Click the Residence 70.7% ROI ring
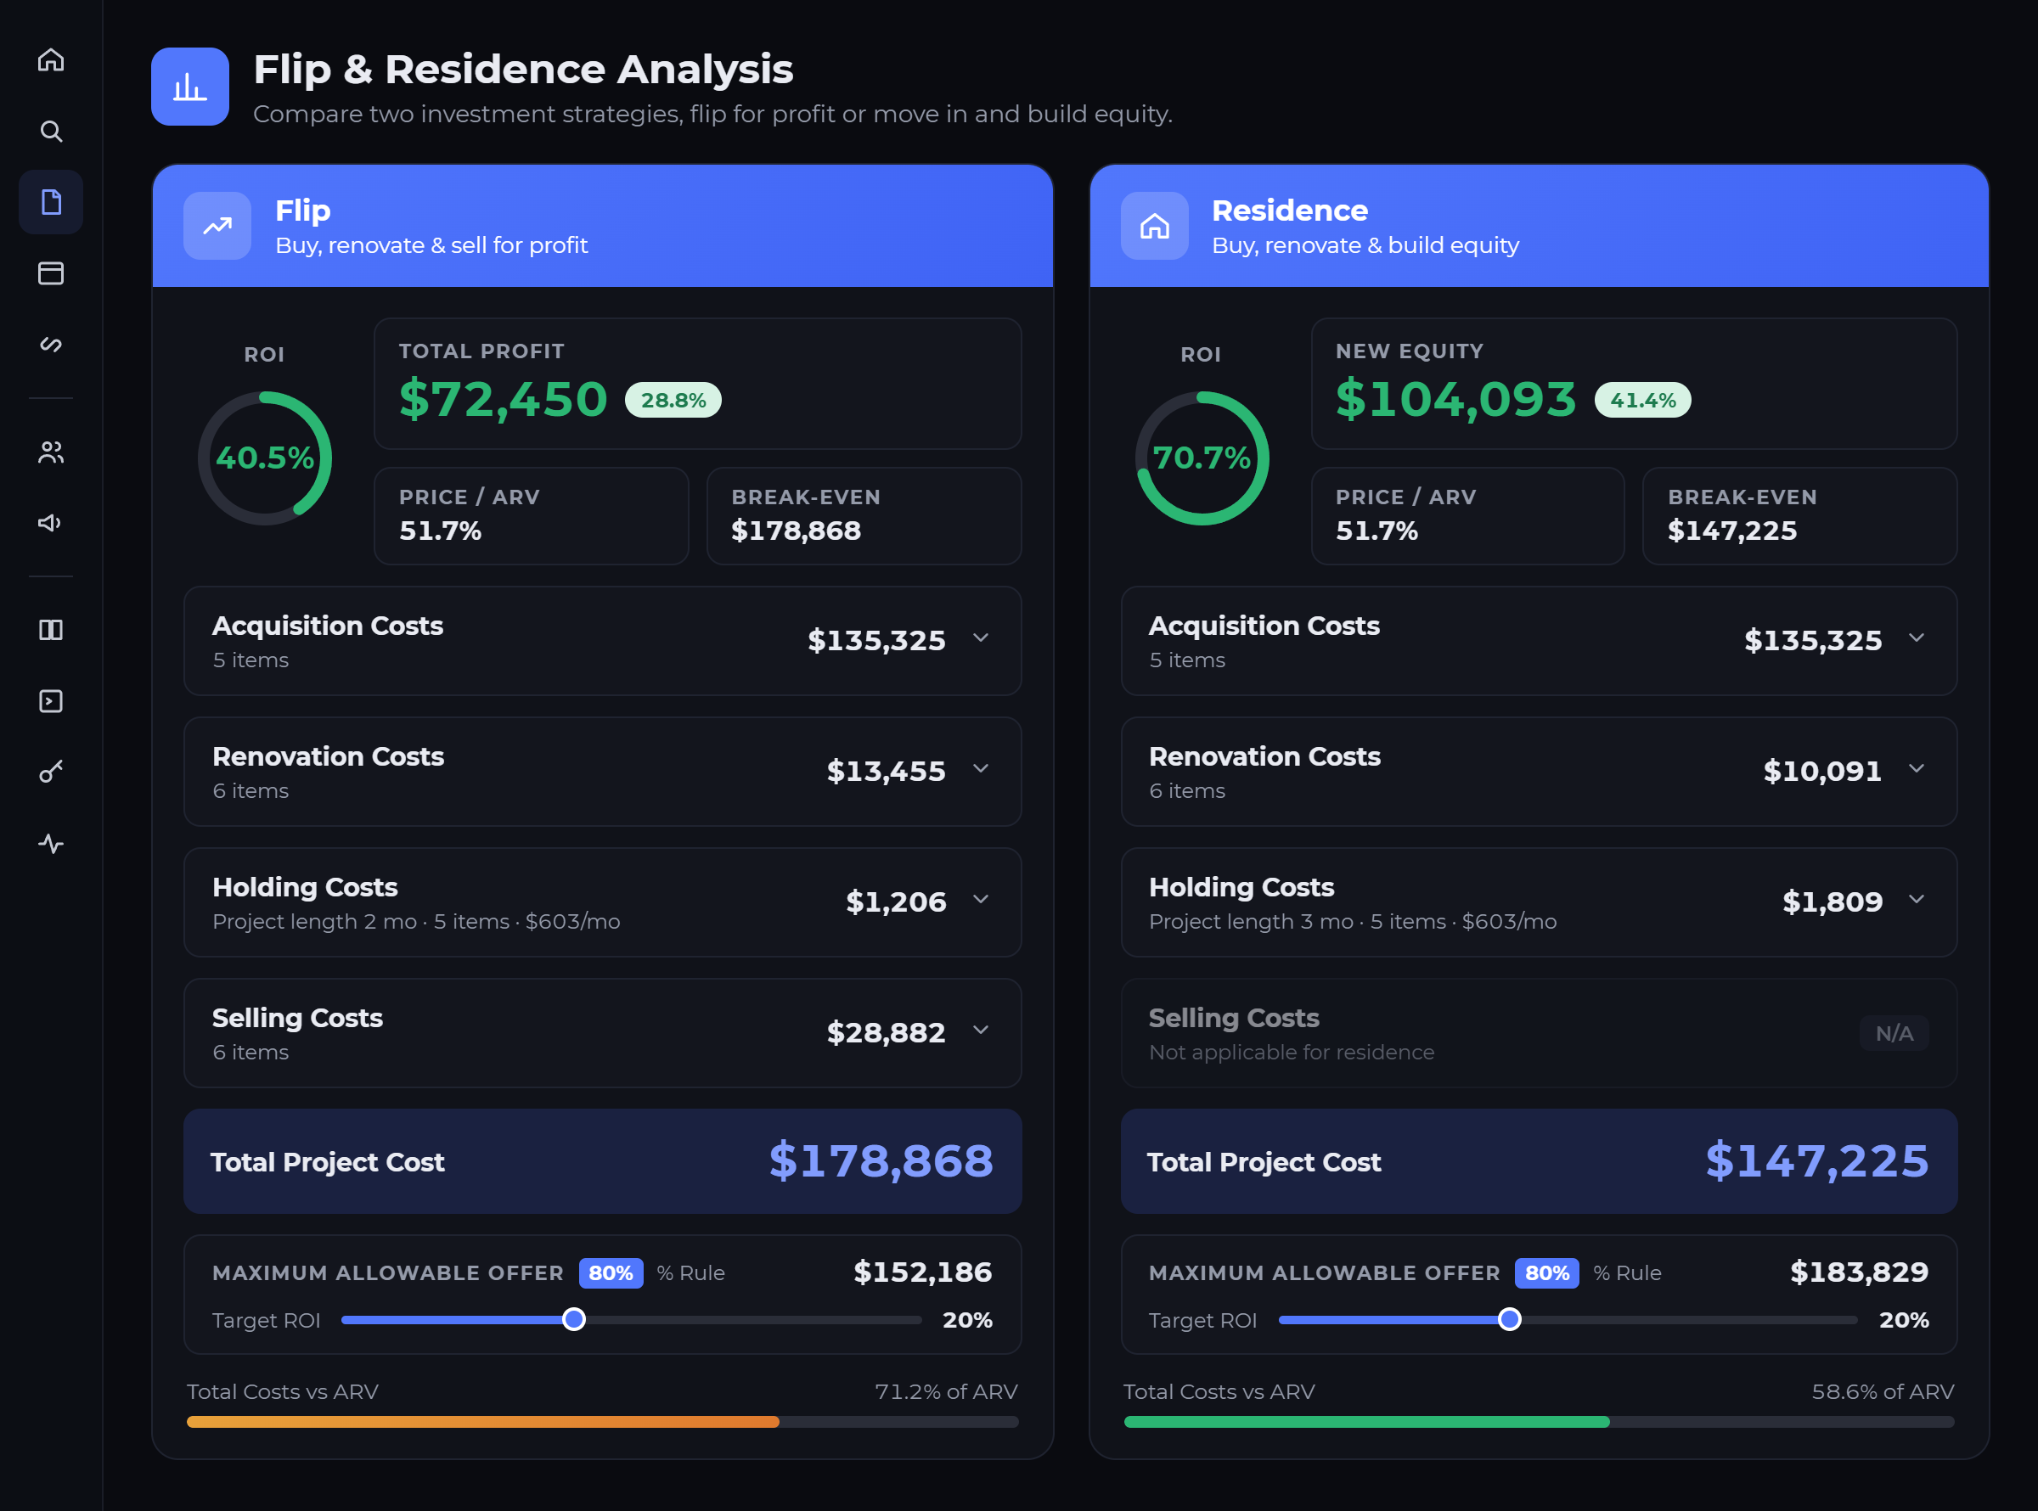 tap(1202, 458)
